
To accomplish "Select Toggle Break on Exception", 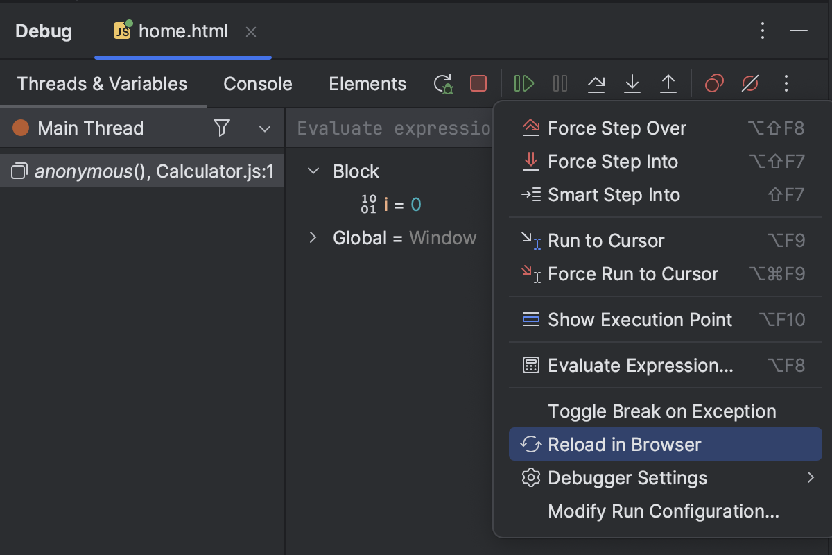I will point(661,411).
